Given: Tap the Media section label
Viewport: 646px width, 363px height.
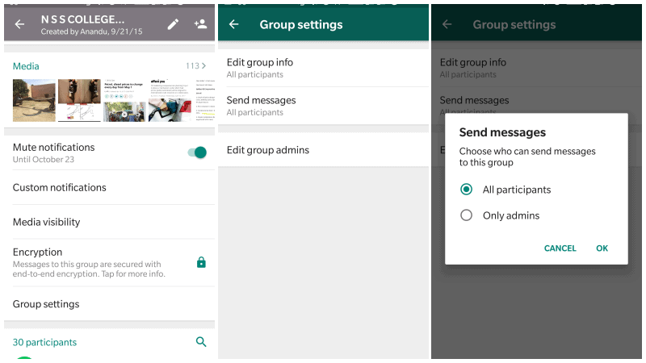Looking at the screenshot, I should [26, 66].
